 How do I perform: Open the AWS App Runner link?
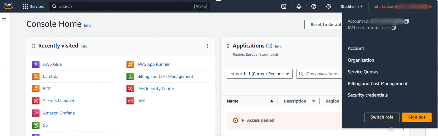coord(153,64)
